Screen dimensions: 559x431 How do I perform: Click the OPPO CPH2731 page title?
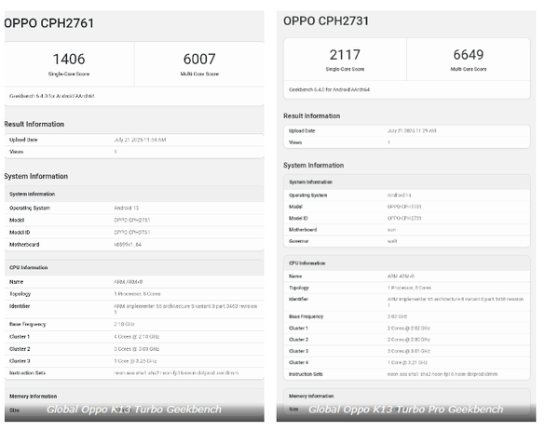tap(326, 20)
